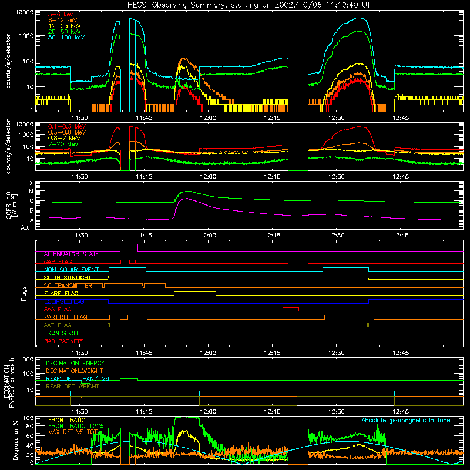
Task: Click the 0.1-0.3 MeV legend label
Action: click(67, 127)
